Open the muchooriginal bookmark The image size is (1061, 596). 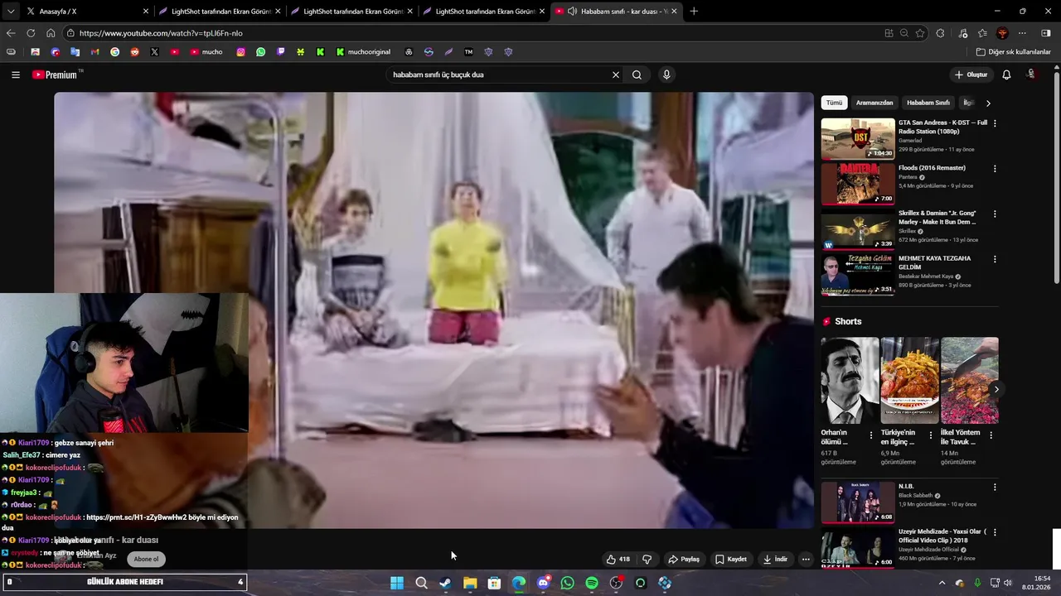click(x=363, y=52)
